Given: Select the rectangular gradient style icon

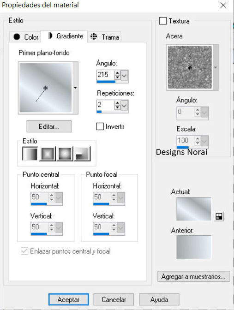Looking at the screenshot, I should coord(48,154).
